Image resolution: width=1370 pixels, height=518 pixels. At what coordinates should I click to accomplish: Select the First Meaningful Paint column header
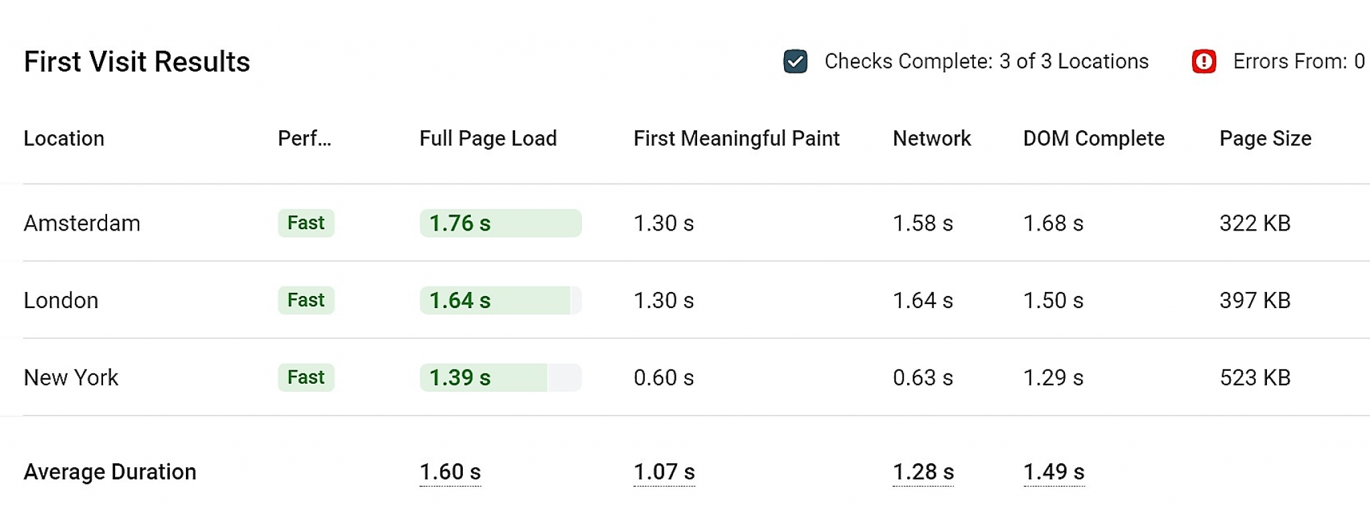click(x=737, y=138)
